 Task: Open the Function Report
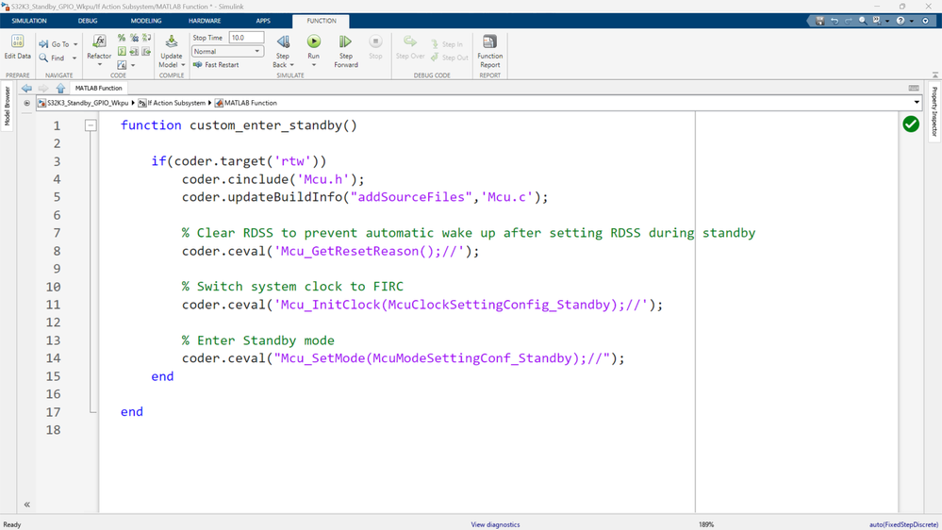click(x=489, y=51)
